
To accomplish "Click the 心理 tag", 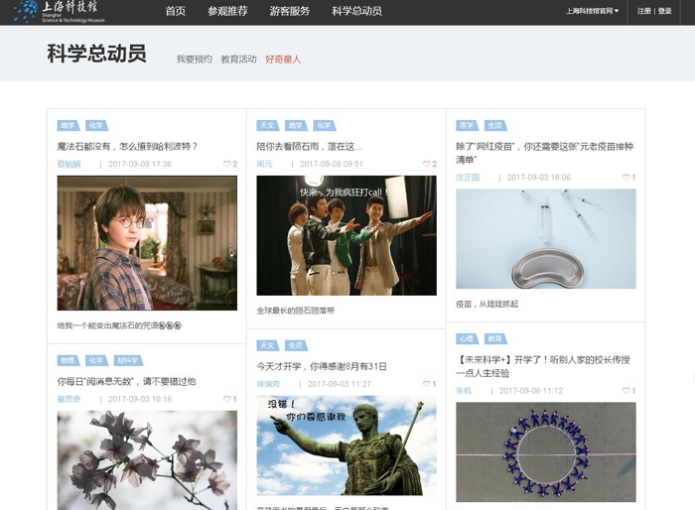I will 468,338.
